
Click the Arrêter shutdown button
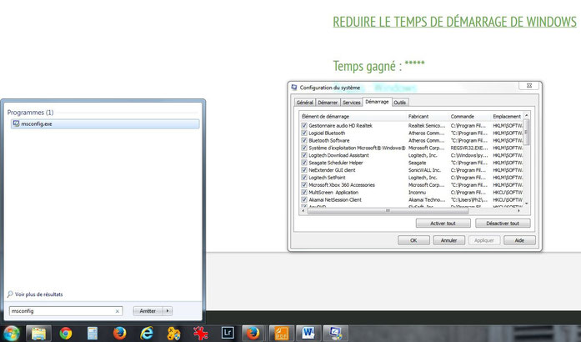[148, 311]
